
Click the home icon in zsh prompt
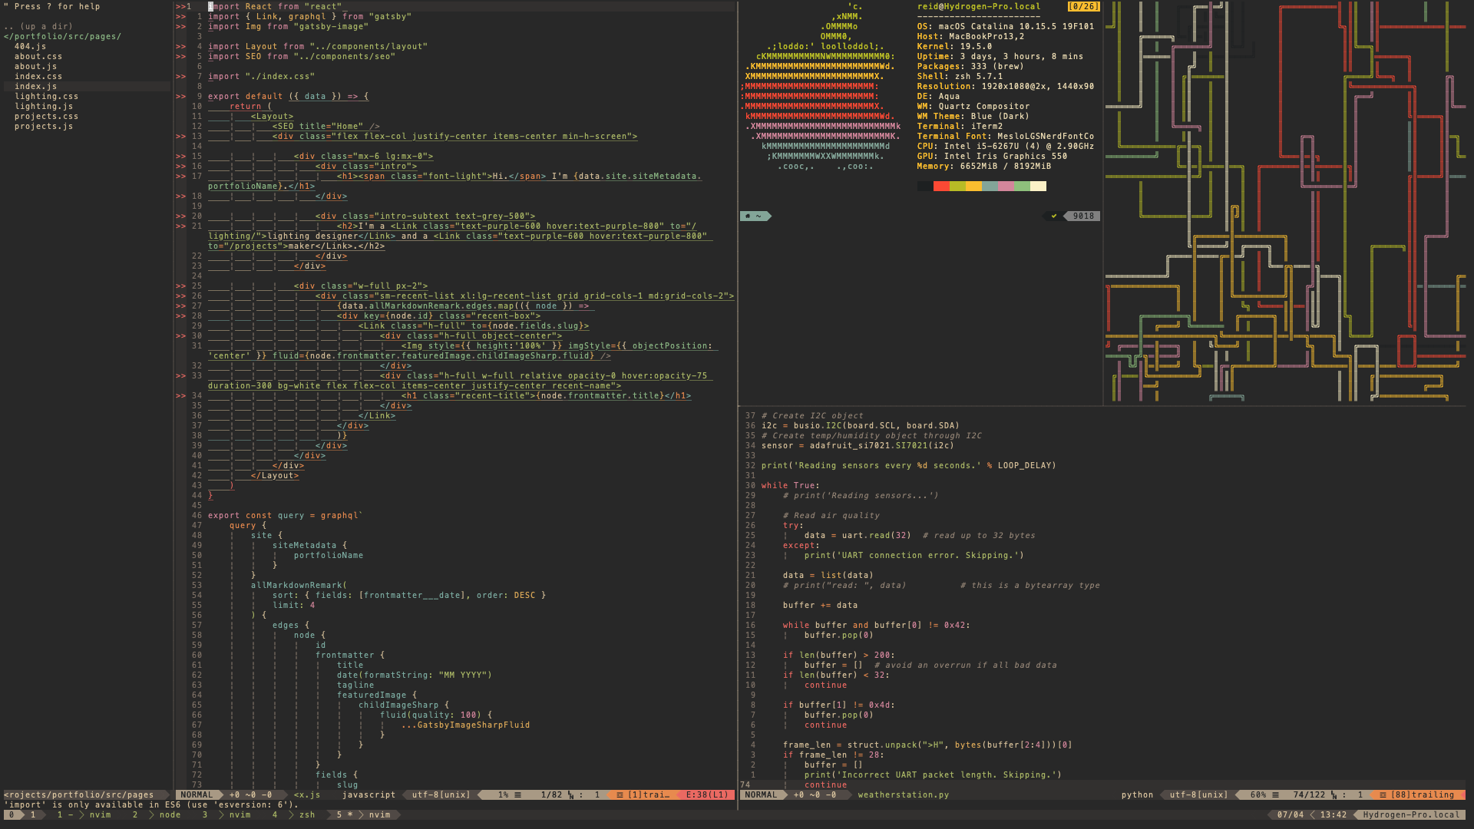[748, 216]
